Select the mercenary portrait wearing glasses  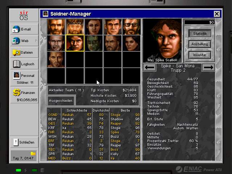[x=132, y=27]
